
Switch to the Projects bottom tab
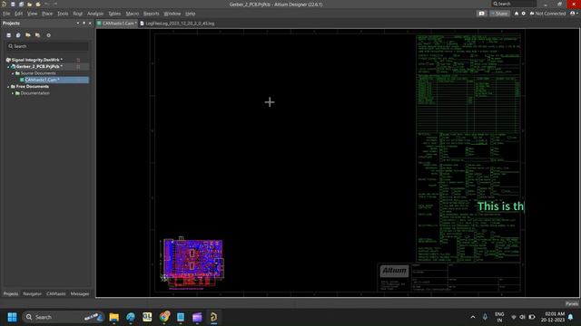click(x=11, y=293)
